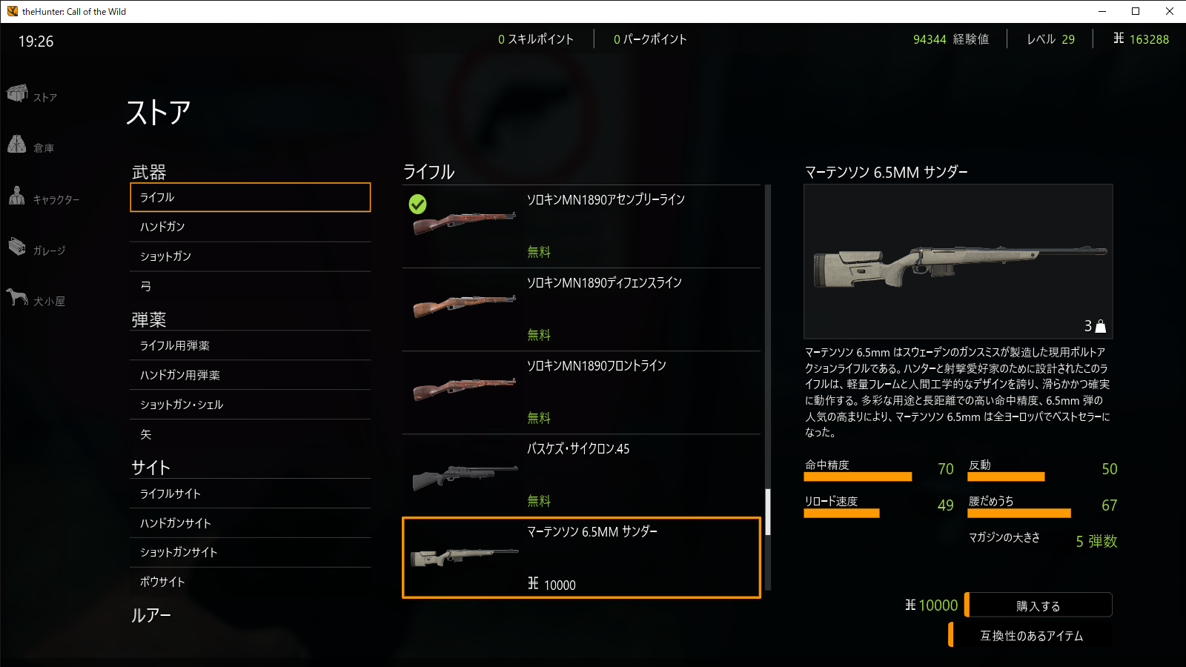Select the ライフル weapon category
Screen dimensions: 1186x667
tap(251, 197)
